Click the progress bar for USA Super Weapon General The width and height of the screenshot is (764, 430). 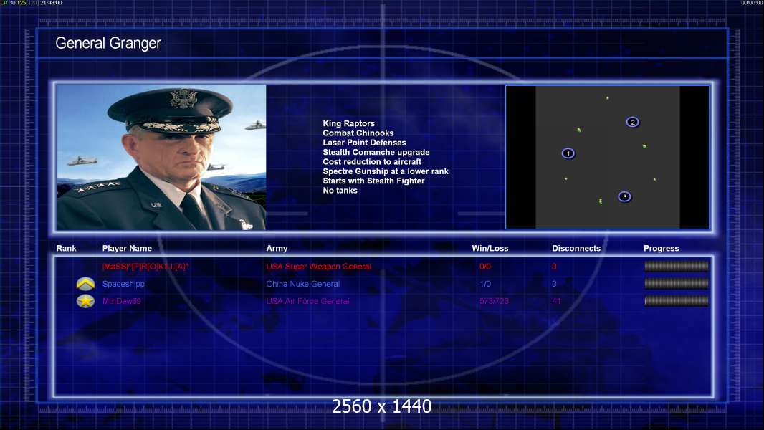click(x=677, y=266)
